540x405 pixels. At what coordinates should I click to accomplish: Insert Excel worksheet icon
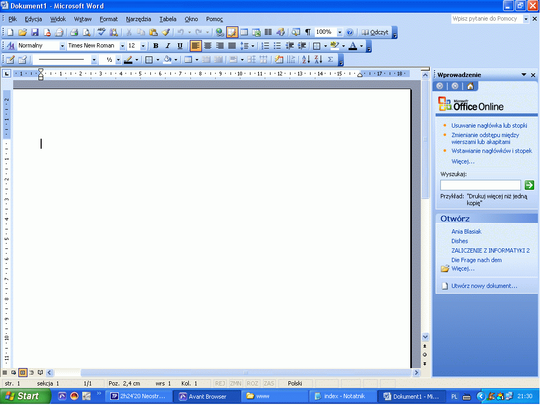point(256,32)
